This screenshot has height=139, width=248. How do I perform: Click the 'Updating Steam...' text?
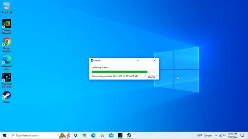point(101,68)
